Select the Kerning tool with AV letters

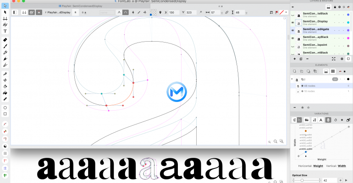[x=5, y=25]
